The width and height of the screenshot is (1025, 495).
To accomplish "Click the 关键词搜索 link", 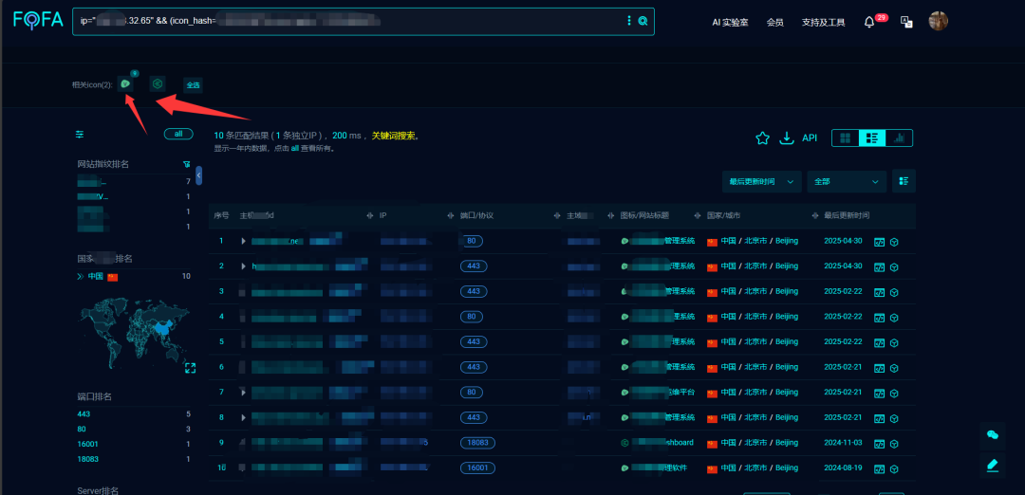I will click(394, 136).
